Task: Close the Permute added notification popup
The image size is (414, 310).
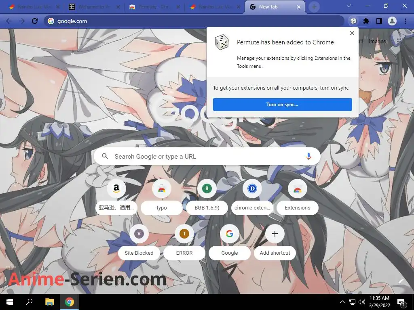Action: point(352,33)
